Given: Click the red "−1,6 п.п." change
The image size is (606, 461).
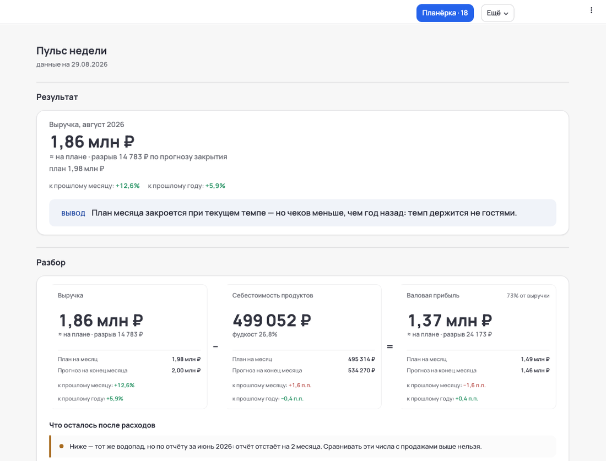Looking at the screenshot, I should point(474,385).
